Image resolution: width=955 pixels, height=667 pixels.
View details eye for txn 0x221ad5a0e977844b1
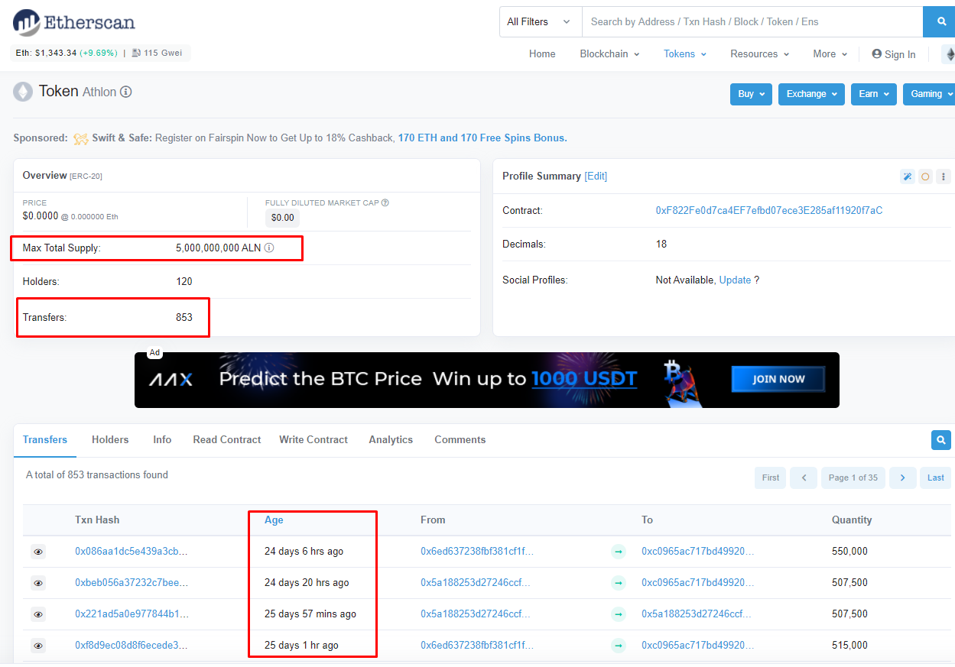tap(38, 614)
